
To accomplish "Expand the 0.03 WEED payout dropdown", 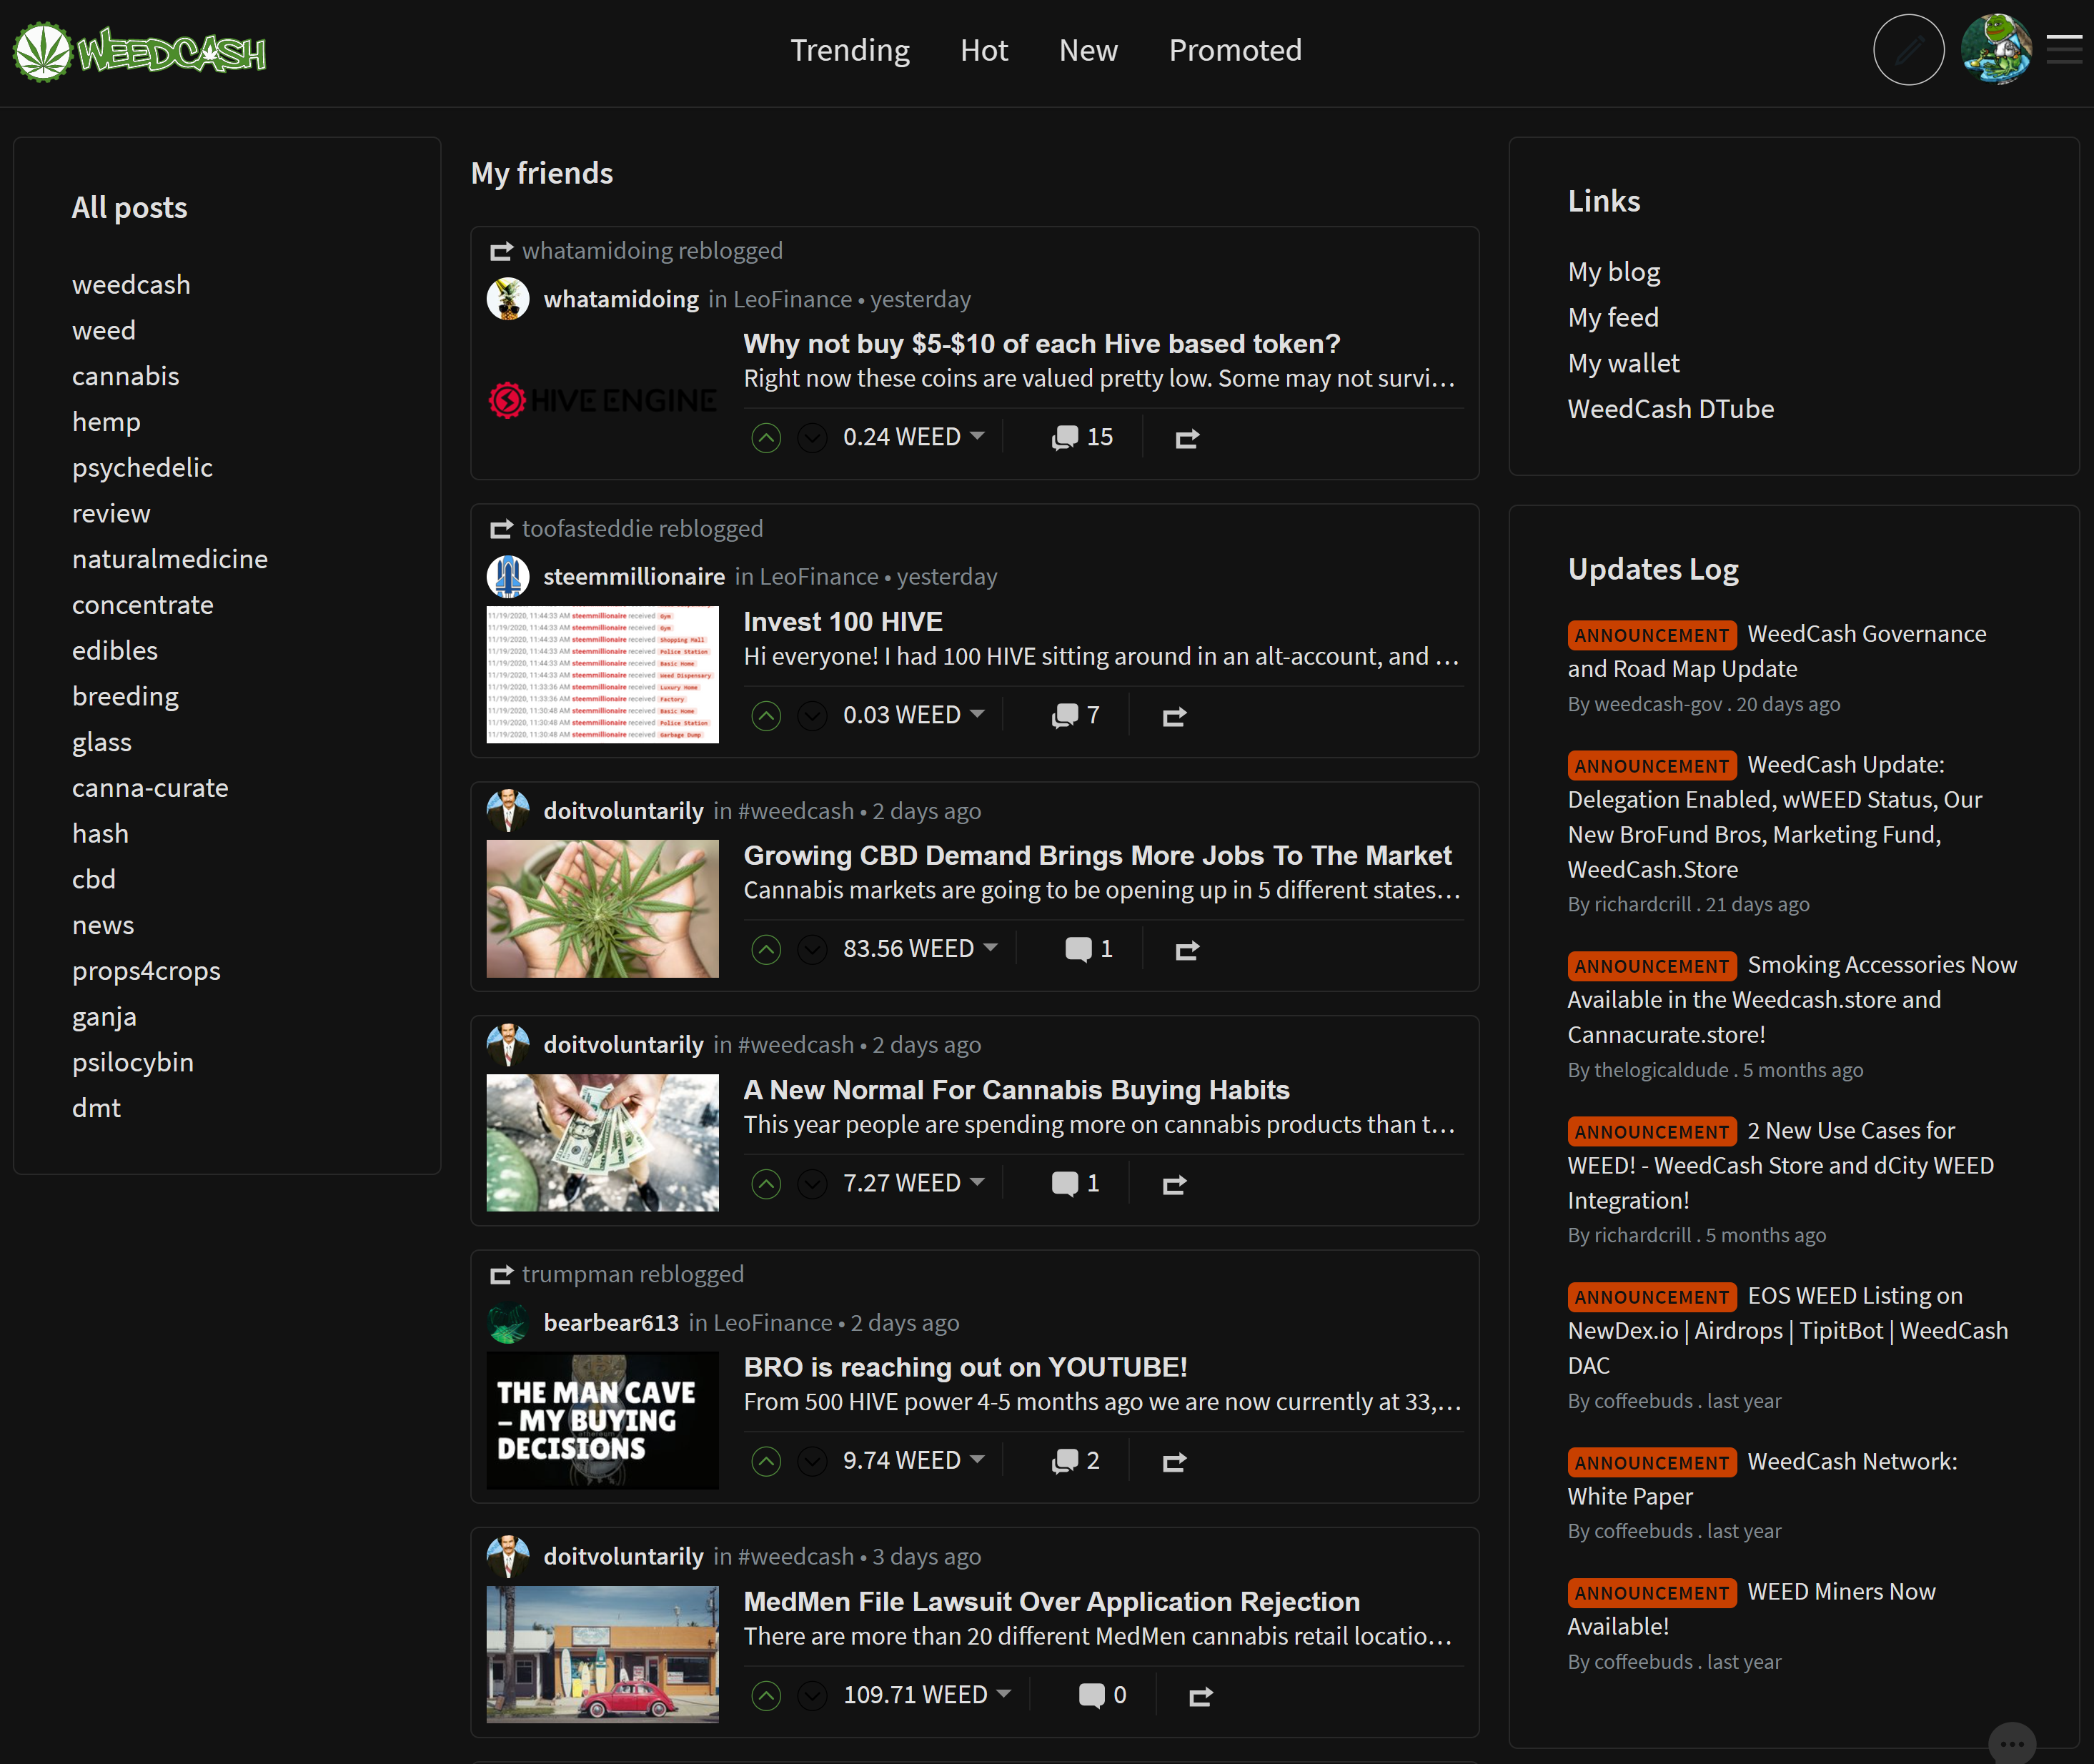I will pyautogui.click(x=977, y=714).
